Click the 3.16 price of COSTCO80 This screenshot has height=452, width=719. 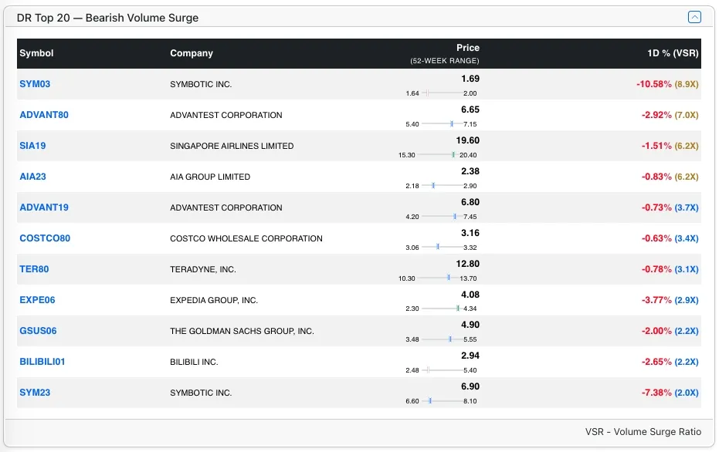[x=470, y=233]
